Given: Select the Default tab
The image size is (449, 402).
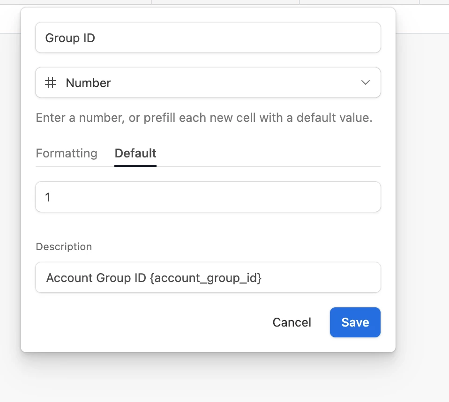Looking at the screenshot, I should pyautogui.click(x=135, y=153).
